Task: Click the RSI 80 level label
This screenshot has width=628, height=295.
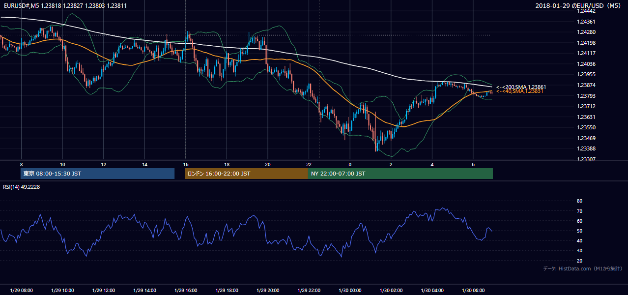Action: (580, 201)
